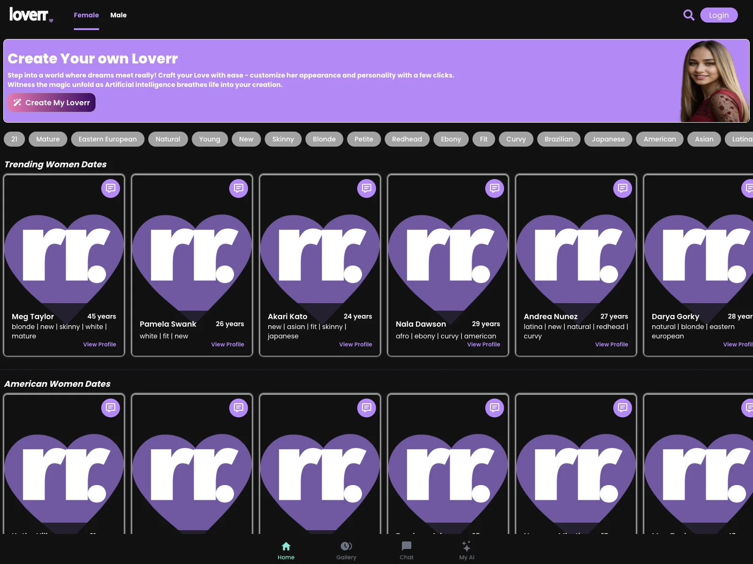Select the Mature filter tag
This screenshot has width=753, height=564.
click(48, 139)
